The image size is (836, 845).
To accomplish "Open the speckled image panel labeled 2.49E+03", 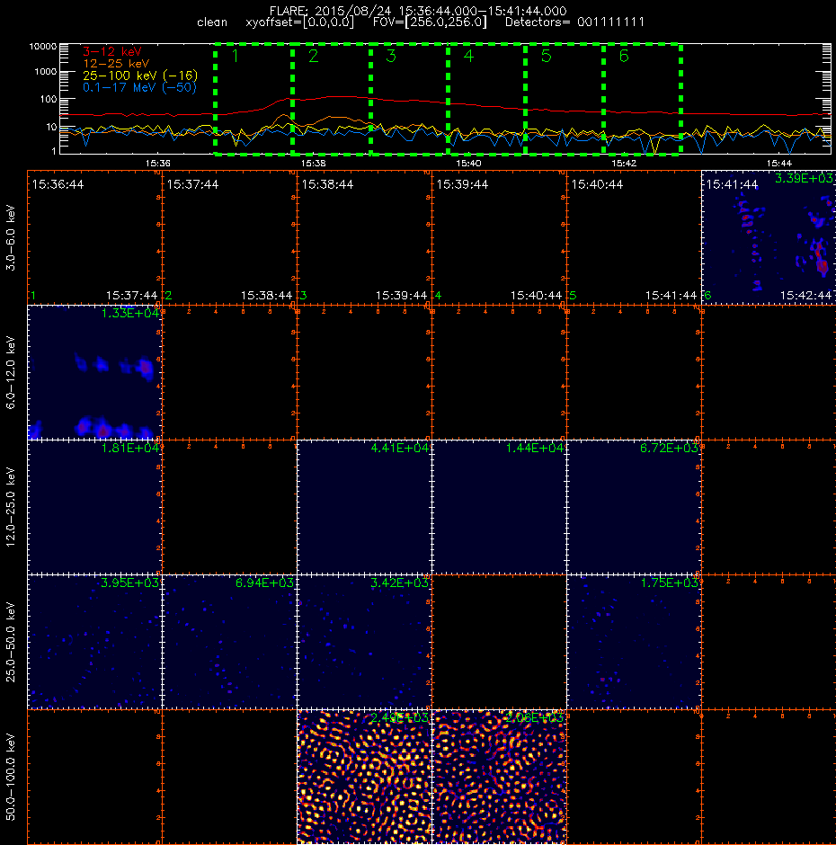I will (x=364, y=777).
